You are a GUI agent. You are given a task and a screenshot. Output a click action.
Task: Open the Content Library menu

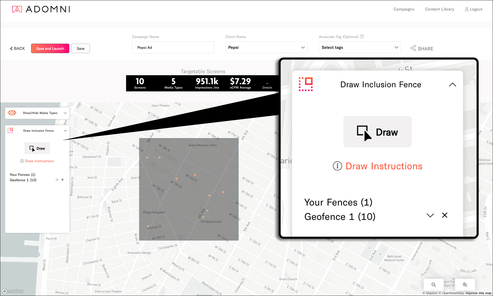point(439,9)
